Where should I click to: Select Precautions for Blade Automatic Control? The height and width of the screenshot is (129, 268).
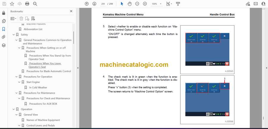click(49, 71)
